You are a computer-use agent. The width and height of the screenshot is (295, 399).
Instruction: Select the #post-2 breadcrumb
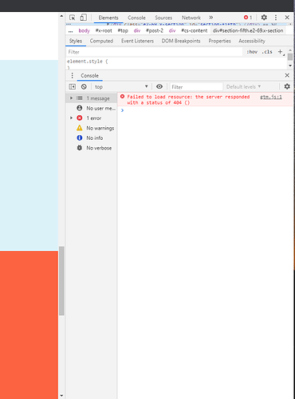click(155, 30)
